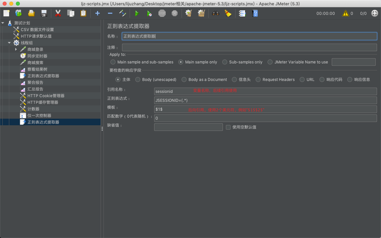Click the Stop test icon
The height and width of the screenshot is (238, 381).
pyautogui.click(x=162, y=13)
